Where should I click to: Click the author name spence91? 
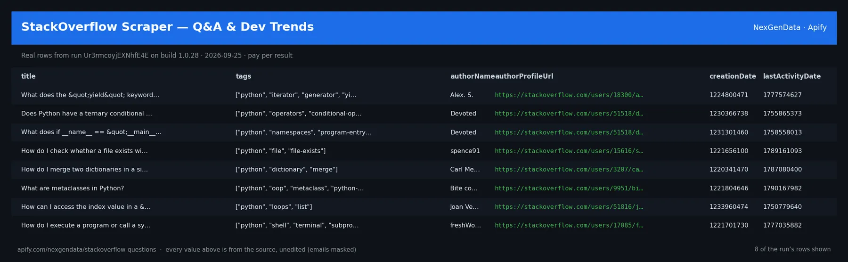pos(465,151)
